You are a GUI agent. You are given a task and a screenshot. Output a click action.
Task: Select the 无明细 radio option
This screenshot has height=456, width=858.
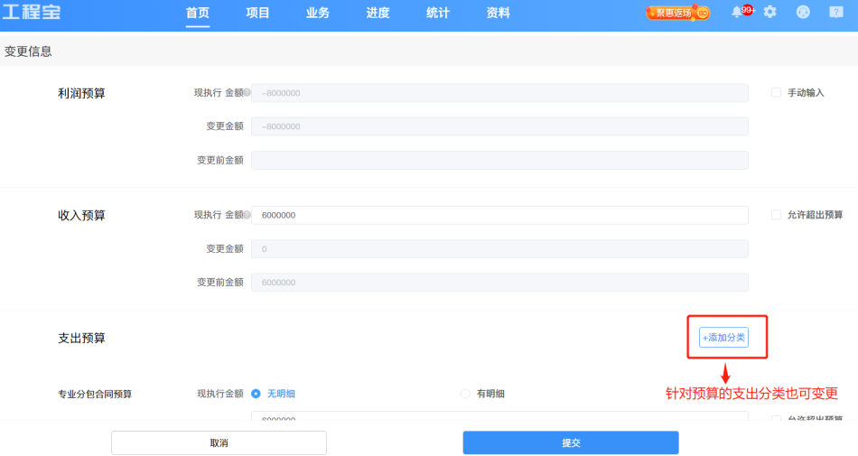point(256,394)
